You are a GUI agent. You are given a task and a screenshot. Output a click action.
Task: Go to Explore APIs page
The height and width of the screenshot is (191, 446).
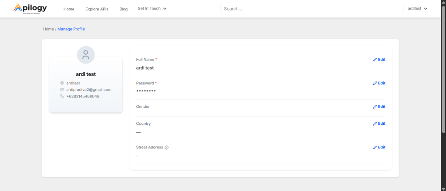[97, 9]
